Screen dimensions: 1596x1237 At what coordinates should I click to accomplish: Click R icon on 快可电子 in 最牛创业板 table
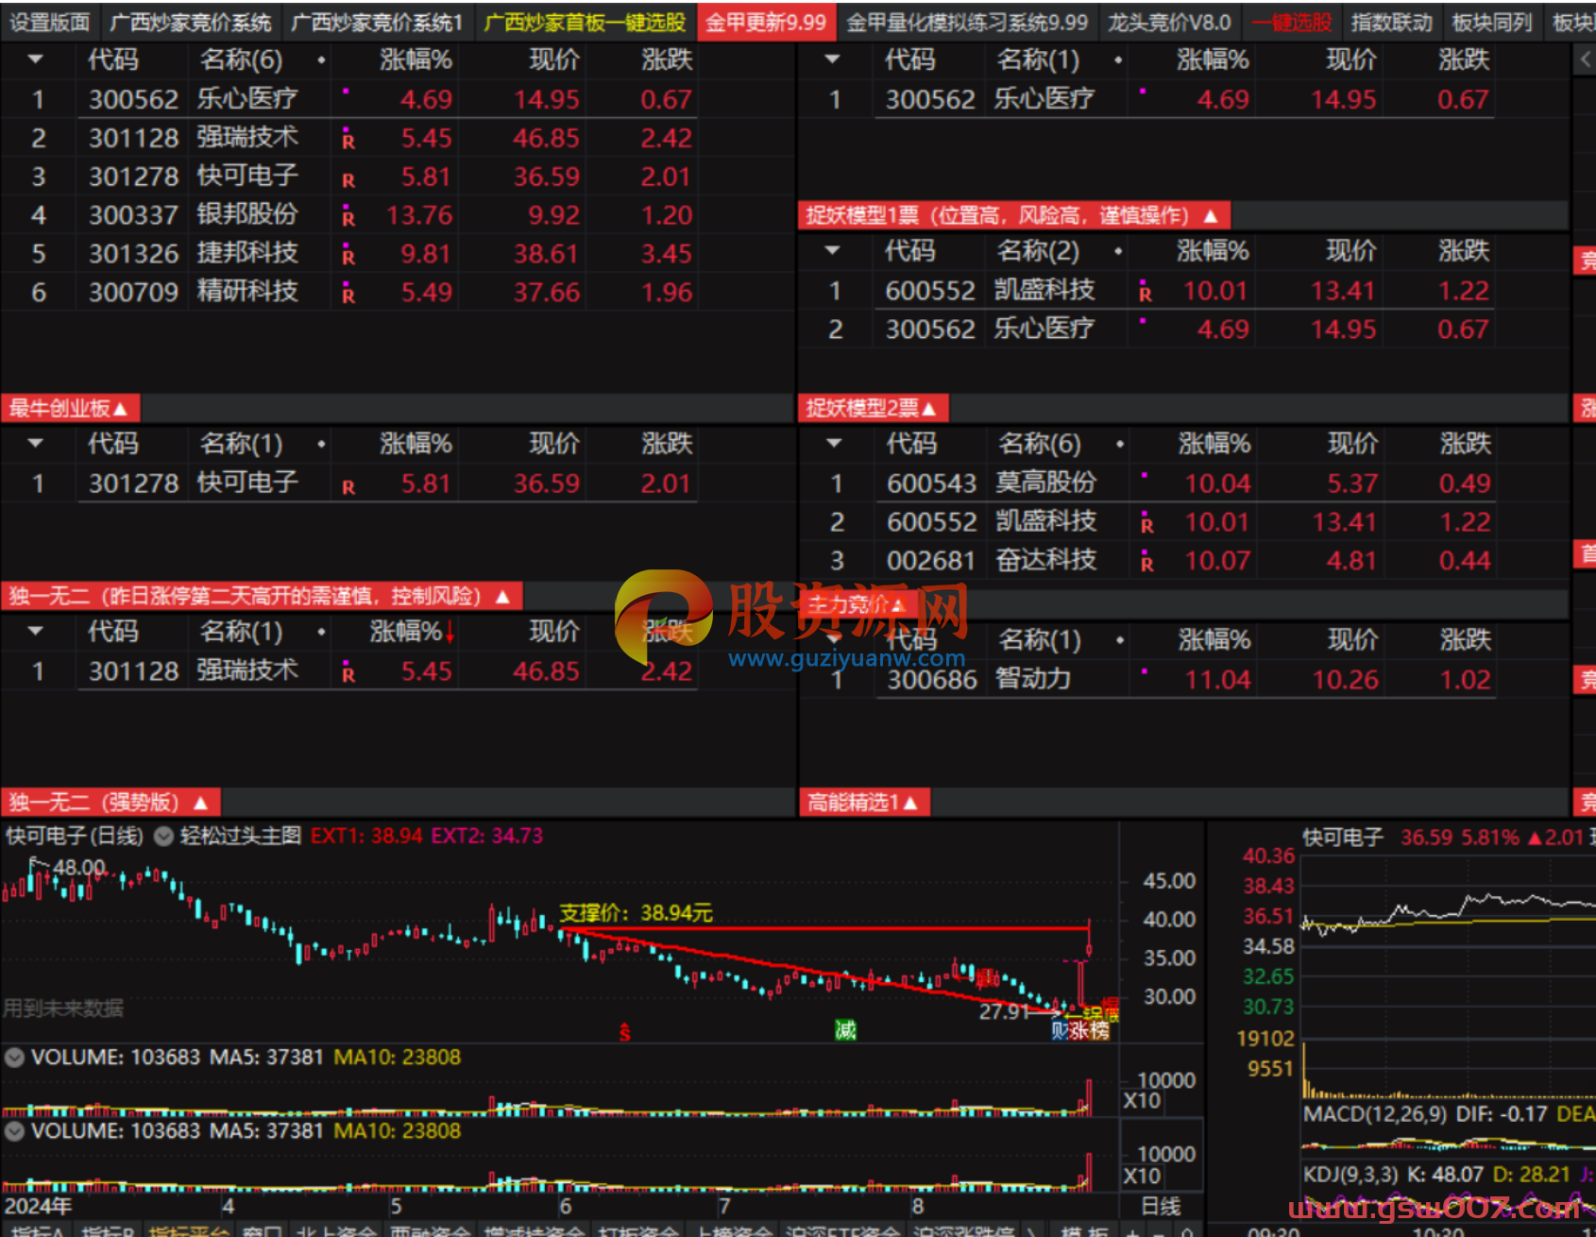point(348,486)
